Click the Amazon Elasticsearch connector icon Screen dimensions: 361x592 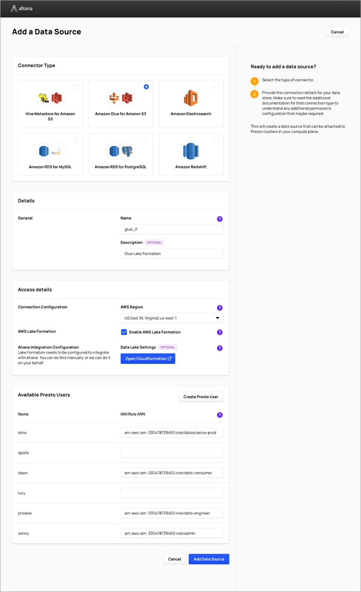pos(191,98)
